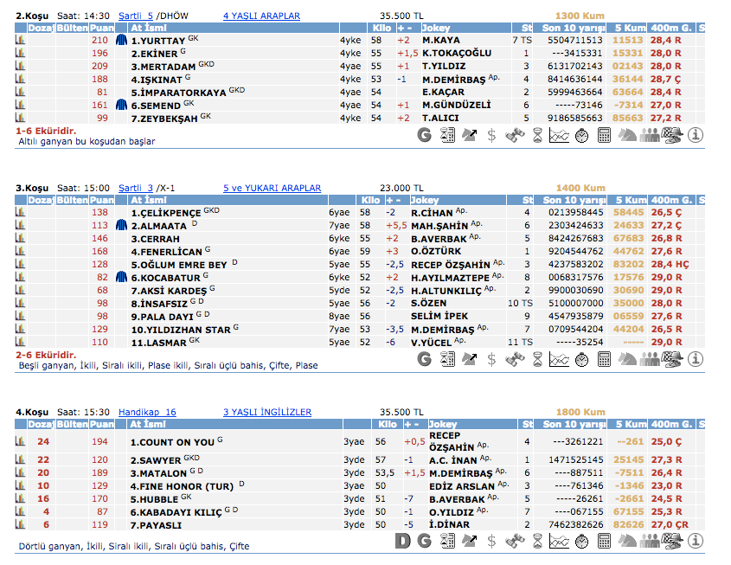
Task: Click bar chart icon beside COUNT ON YOU
Action: [x=20, y=442]
